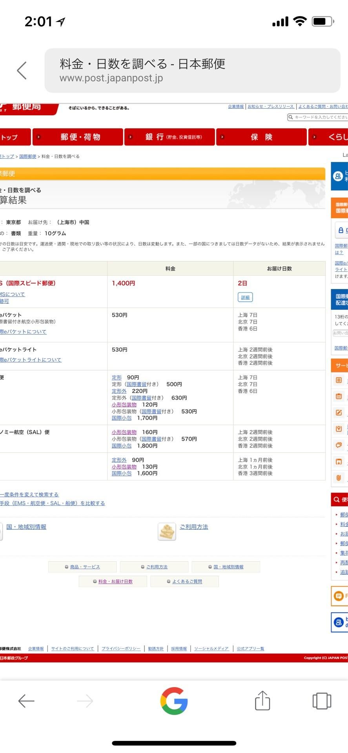The image size is (348, 753).
Task: Click the 詳細 button under 2日
Action: pos(245,298)
